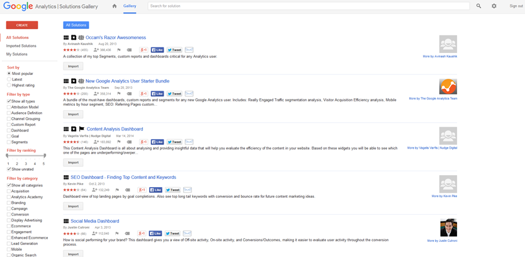Viewport: 525px width, 257px height.
Task: Check the Custom Report type filter
Action: [x=9, y=125]
